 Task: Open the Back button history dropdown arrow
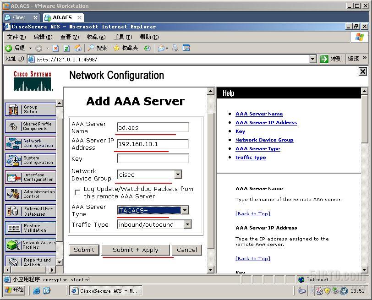(x=30, y=49)
